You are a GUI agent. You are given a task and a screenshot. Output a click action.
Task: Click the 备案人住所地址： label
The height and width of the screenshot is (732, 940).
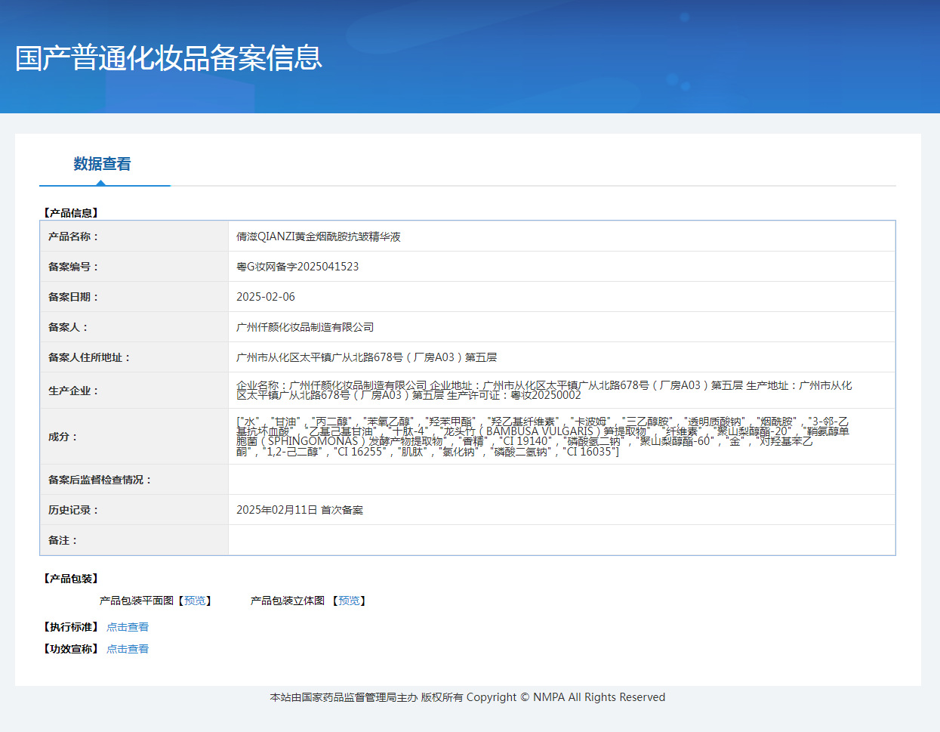(89, 357)
